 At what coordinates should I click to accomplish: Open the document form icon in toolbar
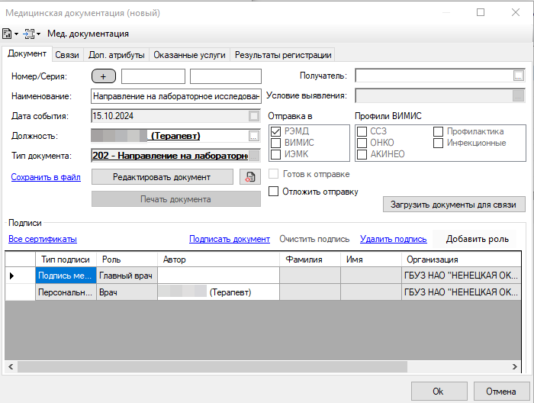point(7,34)
